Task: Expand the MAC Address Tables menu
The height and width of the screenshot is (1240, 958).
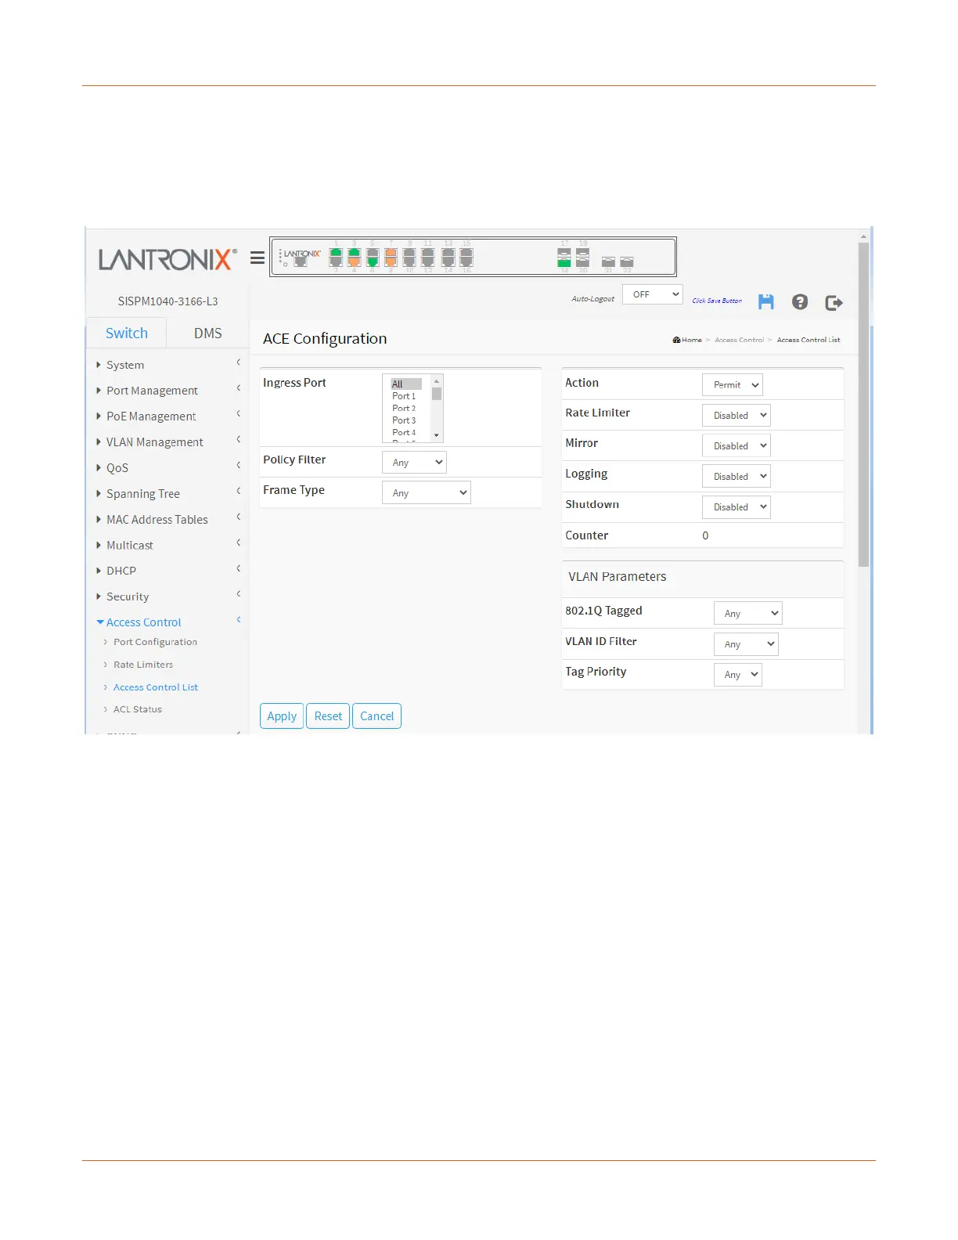Action: tap(167, 520)
